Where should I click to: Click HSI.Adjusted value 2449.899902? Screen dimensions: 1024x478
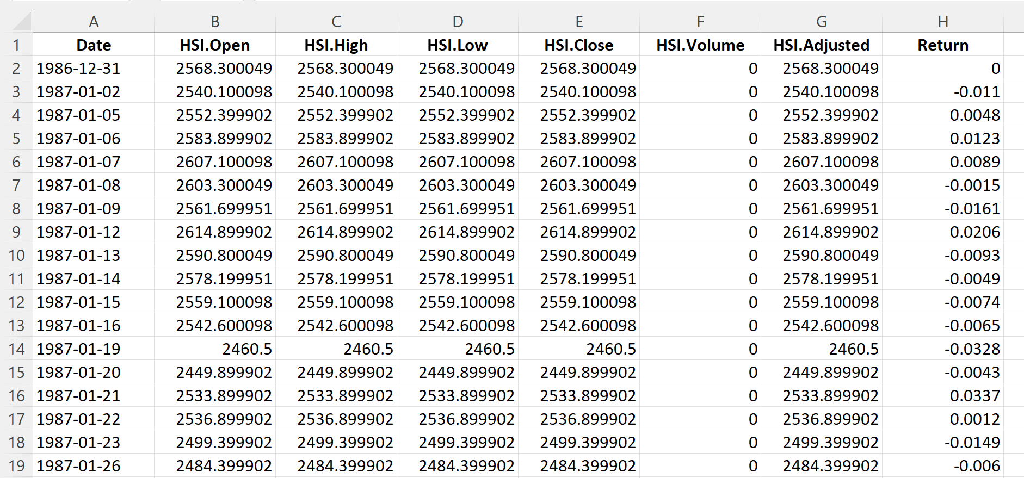pyautogui.click(x=822, y=372)
